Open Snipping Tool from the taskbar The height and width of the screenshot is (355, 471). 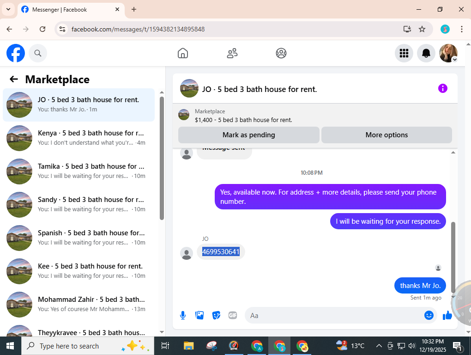[212, 346]
